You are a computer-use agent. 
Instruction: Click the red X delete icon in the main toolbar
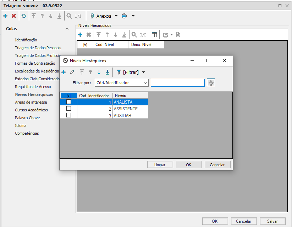14,16
